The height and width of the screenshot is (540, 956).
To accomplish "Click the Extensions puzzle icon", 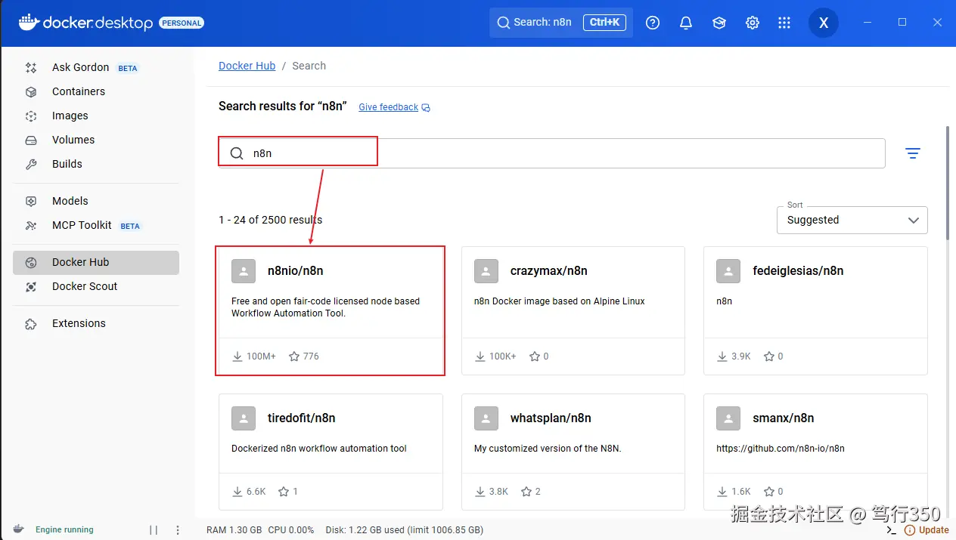I will [x=31, y=324].
